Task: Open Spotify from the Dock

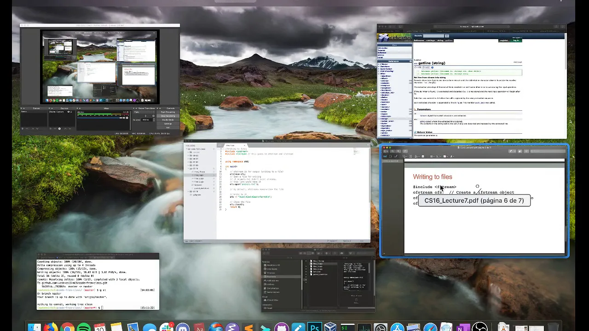Action: (x=84, y=328)
